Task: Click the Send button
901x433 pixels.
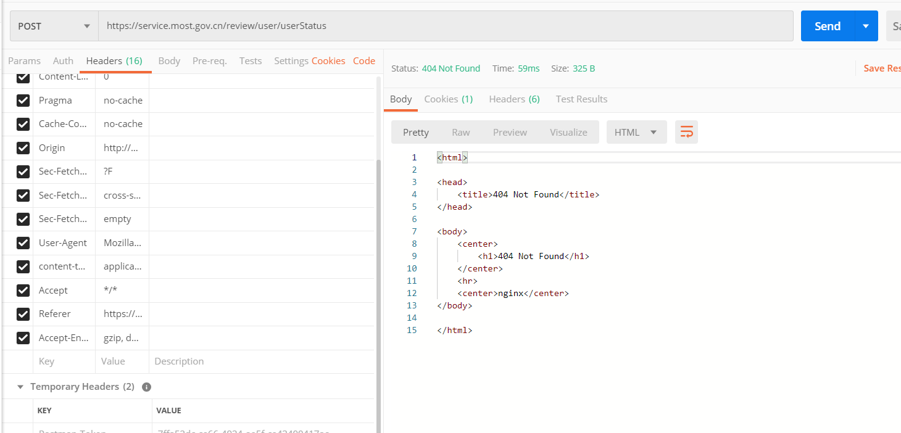Action: (x=828, y=26)
